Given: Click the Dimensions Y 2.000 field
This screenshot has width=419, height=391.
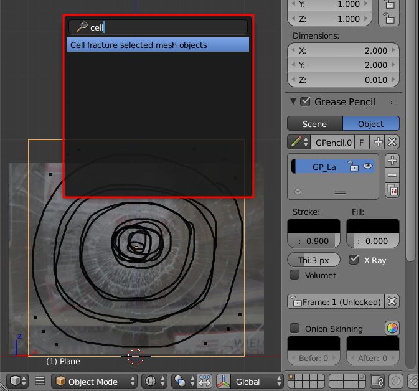Looking at the screenshot, I should [343, 65].
